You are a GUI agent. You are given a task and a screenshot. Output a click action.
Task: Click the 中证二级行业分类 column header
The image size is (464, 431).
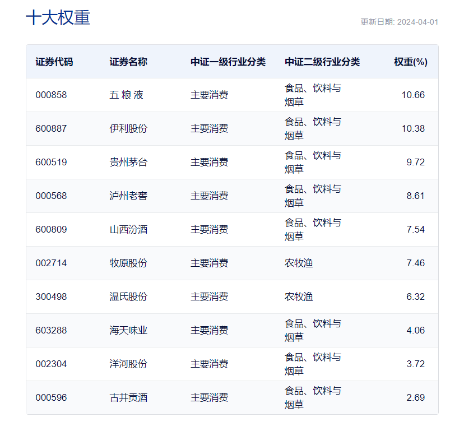tap(322, 62)
